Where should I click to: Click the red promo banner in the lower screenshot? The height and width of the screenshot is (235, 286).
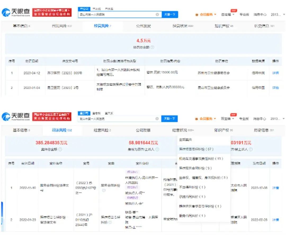pos(52,117)
